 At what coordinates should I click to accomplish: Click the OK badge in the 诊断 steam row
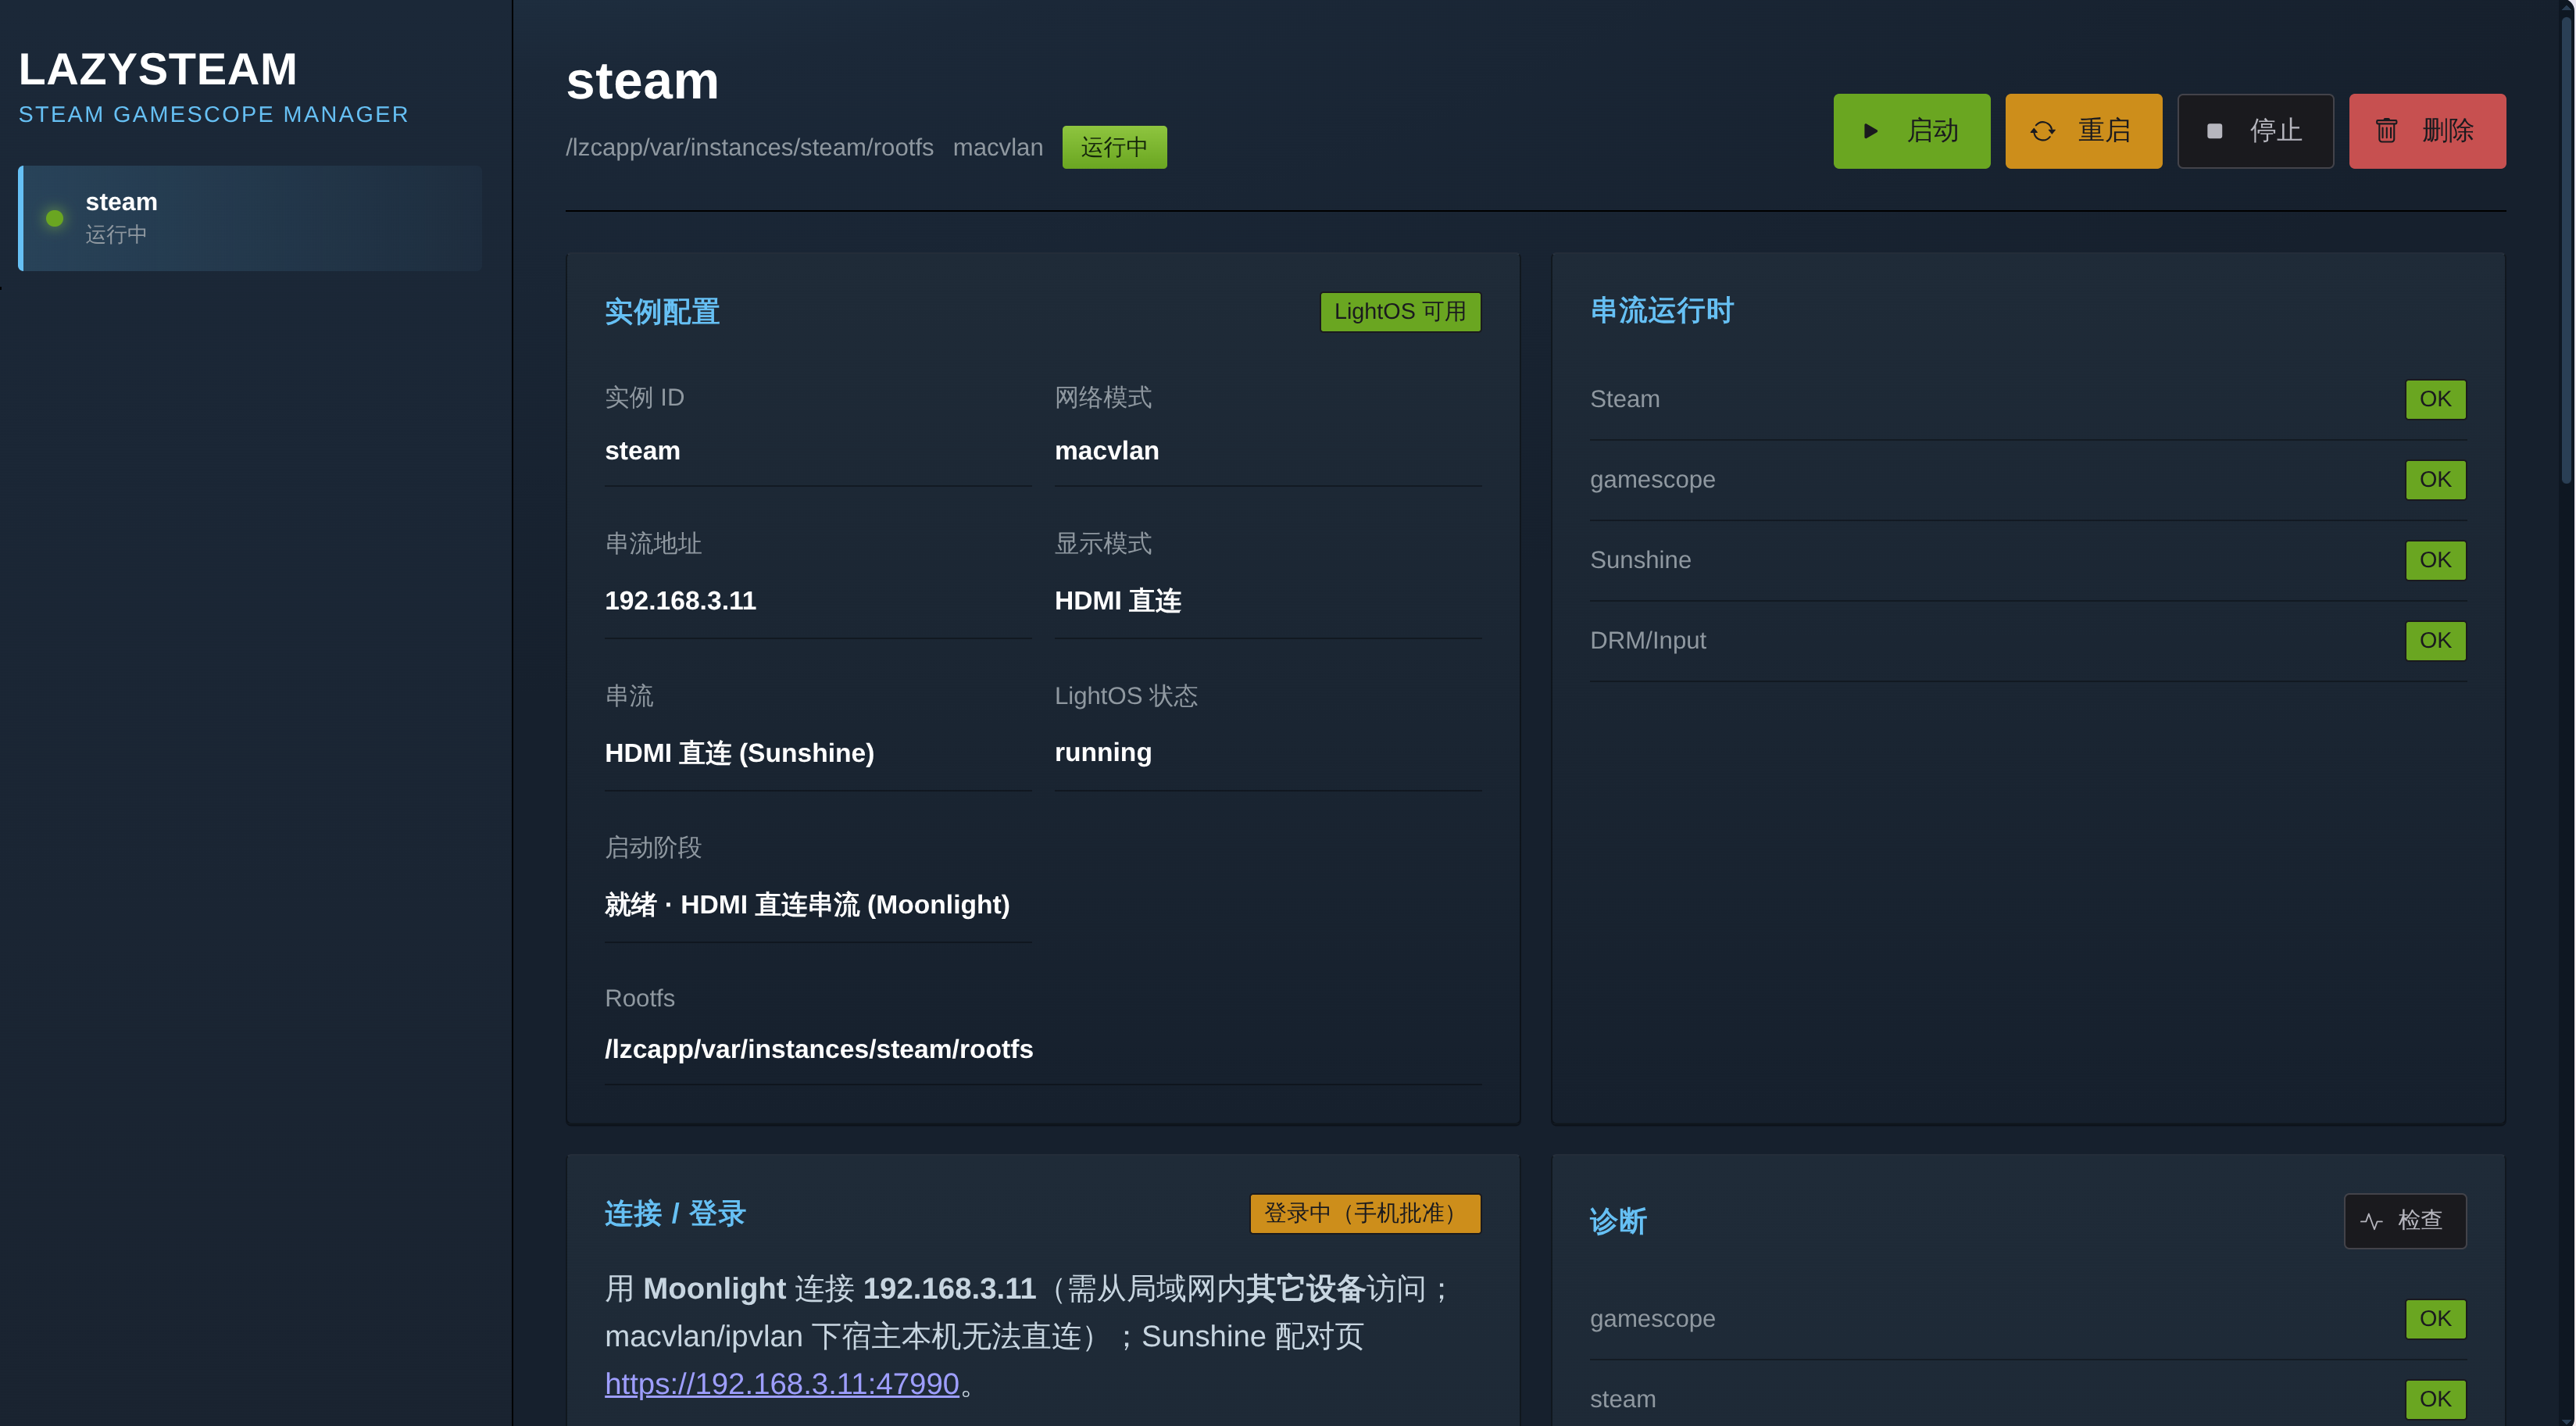pos(2435,1399)
